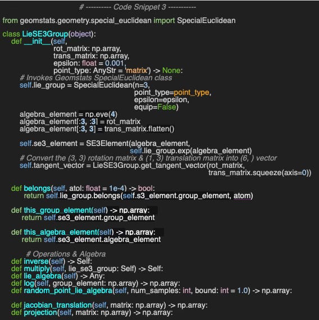Click the LieSE3Group class name
The image size is (319, 320).
pyautogui.click(x=45, y=34)
